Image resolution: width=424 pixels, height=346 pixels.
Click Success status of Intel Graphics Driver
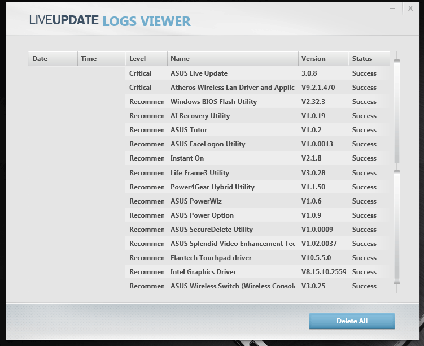click(x=364, y=271)
